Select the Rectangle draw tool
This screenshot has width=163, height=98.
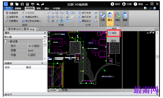pos(57,13)
